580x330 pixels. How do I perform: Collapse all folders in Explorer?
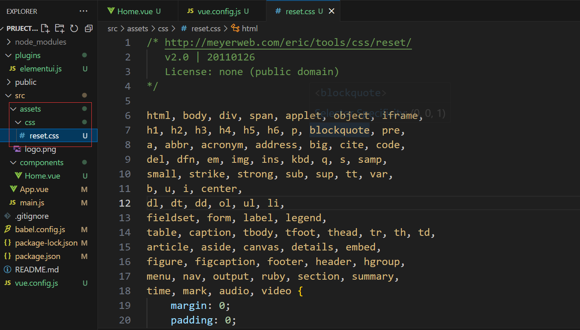click(x=88, y=28)
